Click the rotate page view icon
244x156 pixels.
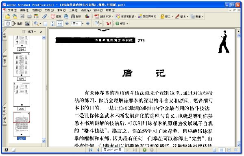(x=97, y=24)
